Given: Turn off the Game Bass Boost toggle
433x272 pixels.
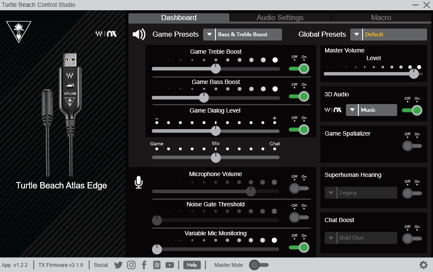Looking at the screenshot, I should [299, 96].
